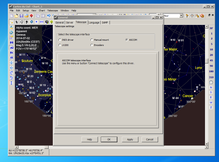Viewport: 219px width, 162px height.
Task: Click the vertical flip chart icon
Action: coord(11,68)
